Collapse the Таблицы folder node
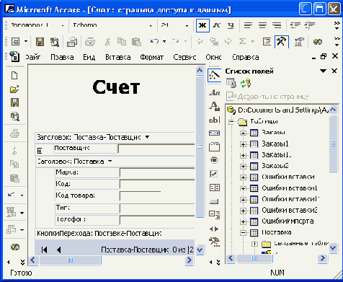343x282 pixels. pos(231,122)
